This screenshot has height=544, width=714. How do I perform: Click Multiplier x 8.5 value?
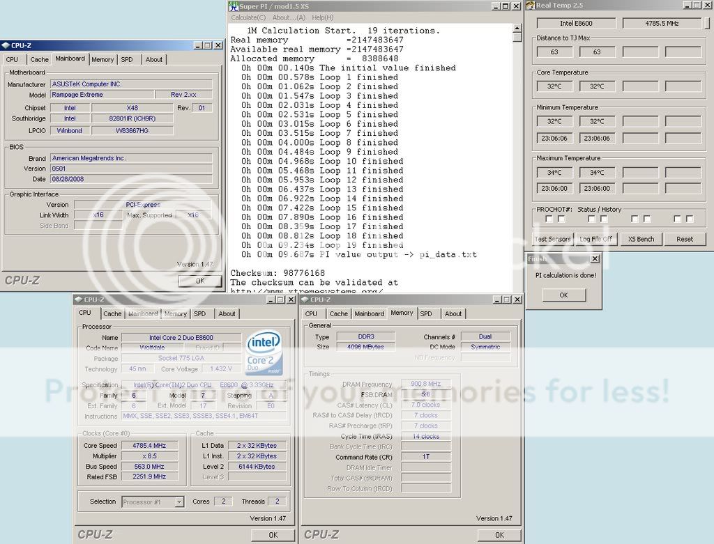click(x=149, y=456)
